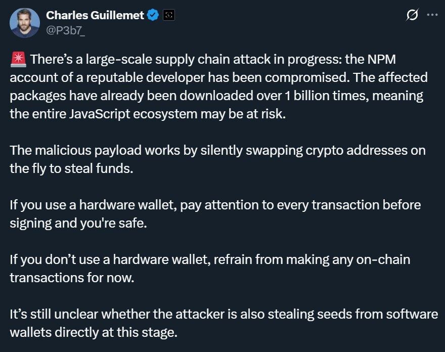Click the line starting "If you use a hardware wallet"
The width and height of the screenshot is (445, 352).
pyautogui.click(x=215, y=205)
